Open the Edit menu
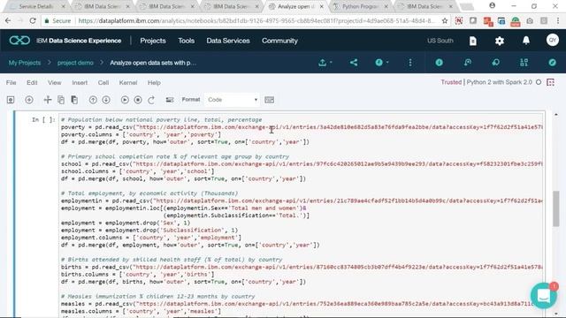The width and height of the screenshot is (566, 318). 32,82
